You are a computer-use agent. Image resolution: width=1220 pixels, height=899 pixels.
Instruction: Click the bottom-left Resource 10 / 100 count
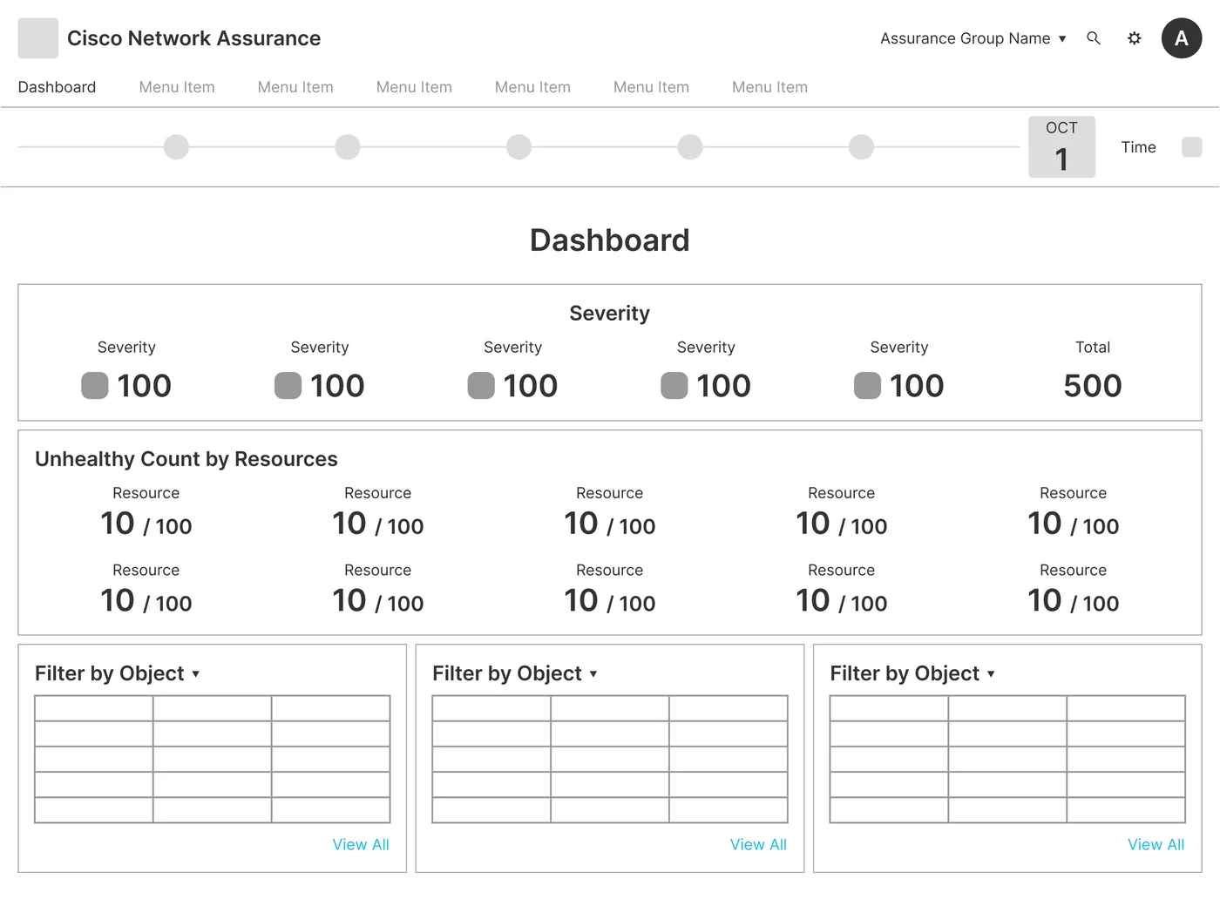coord(146,601)
